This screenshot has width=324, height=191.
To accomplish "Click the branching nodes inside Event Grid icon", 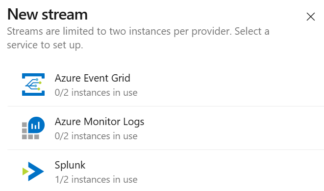I will coord(33,84).
